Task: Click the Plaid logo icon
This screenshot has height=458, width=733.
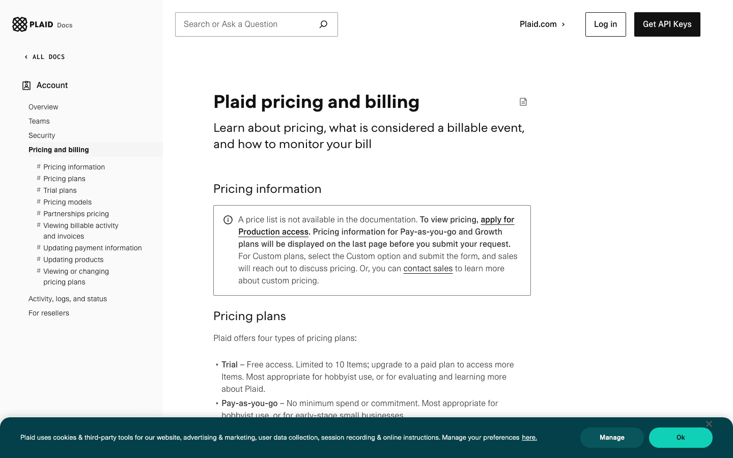Action: 20,24
